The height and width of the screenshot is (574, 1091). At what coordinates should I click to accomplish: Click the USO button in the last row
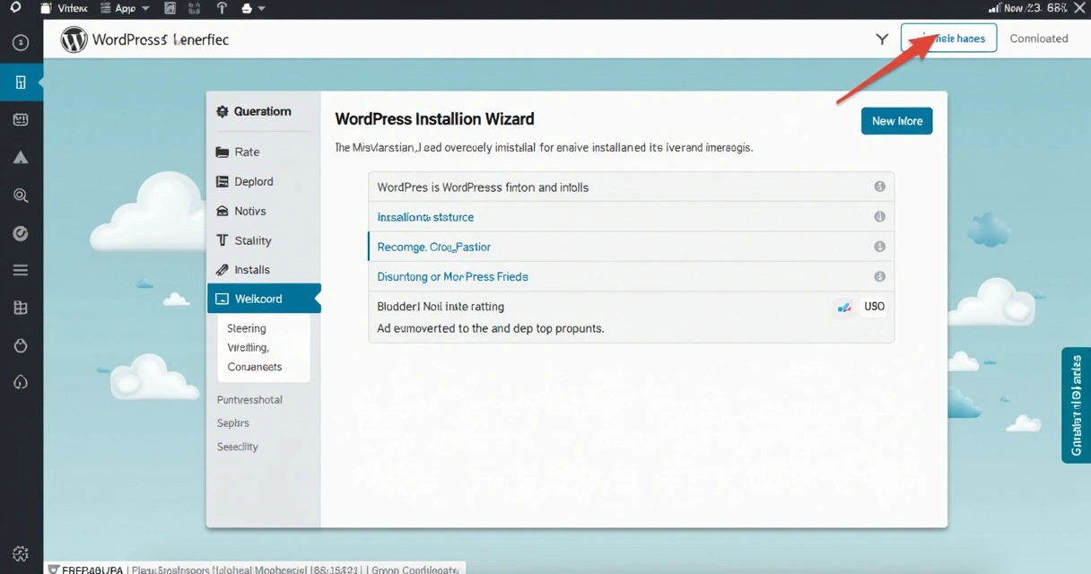point(874,307)
